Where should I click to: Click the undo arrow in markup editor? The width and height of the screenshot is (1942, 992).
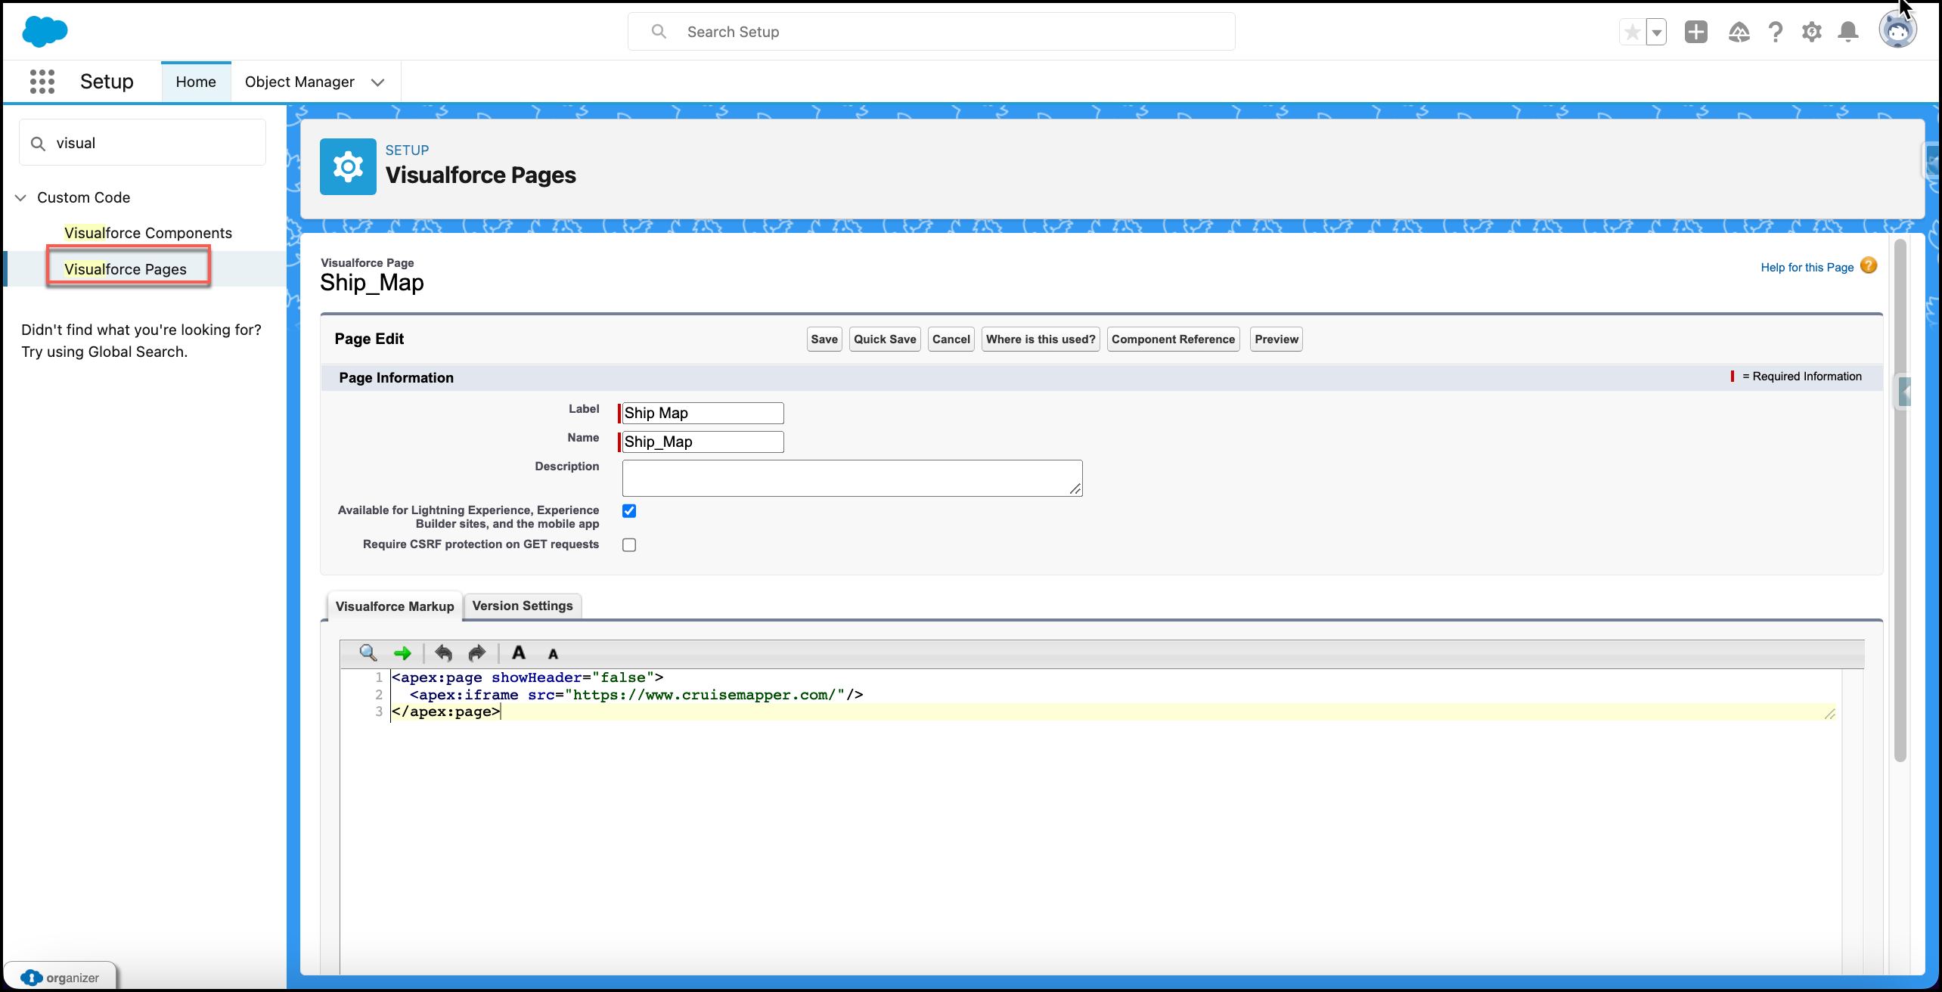coord(443,653)
